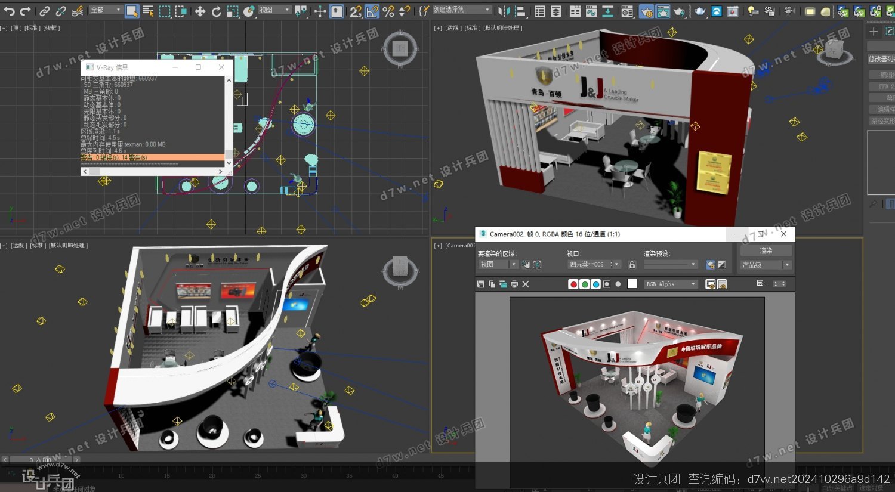Toggle the Scene Explorer icon

click(539, 11)
